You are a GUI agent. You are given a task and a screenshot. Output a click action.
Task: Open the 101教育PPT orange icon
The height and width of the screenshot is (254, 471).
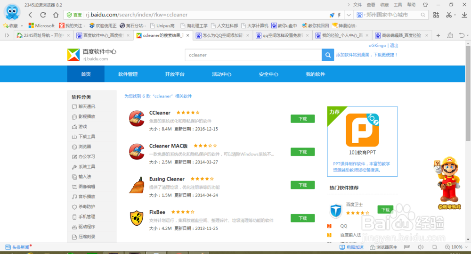[x=362, y=130]
